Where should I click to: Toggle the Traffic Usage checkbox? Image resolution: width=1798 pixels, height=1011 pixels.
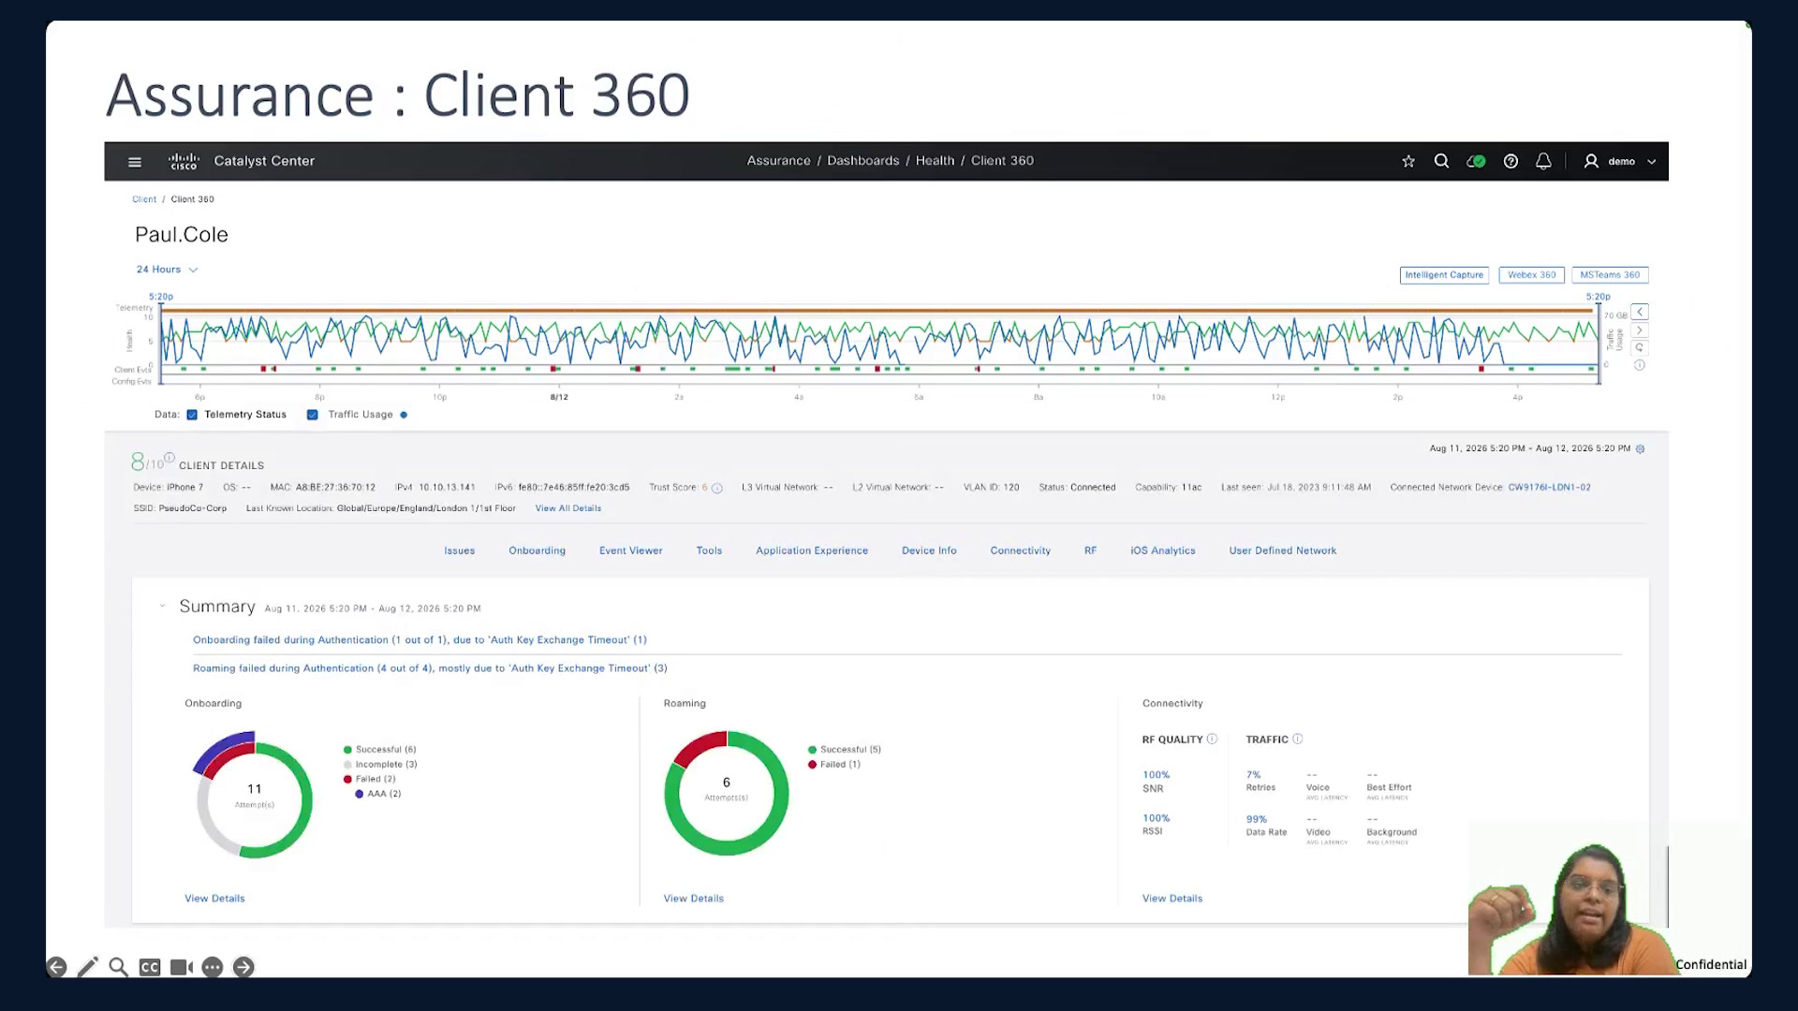(313, 415)
